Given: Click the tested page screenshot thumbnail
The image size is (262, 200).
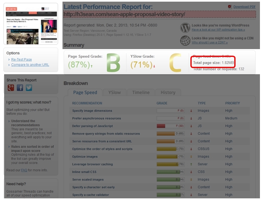Looking at the screenshot, I should click(31, 24).
